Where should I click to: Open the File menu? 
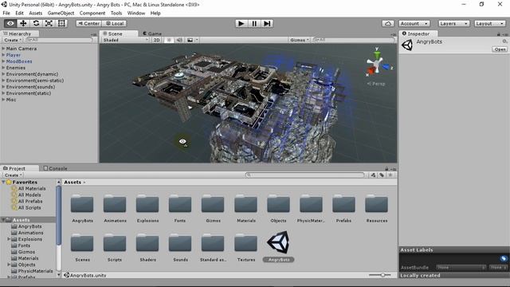tap(6, 13)
